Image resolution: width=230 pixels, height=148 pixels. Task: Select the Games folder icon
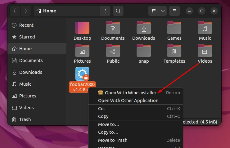[x=174, y=28]
